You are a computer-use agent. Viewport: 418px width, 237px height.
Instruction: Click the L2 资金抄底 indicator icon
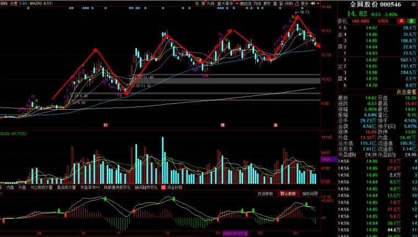pos(163,187)
